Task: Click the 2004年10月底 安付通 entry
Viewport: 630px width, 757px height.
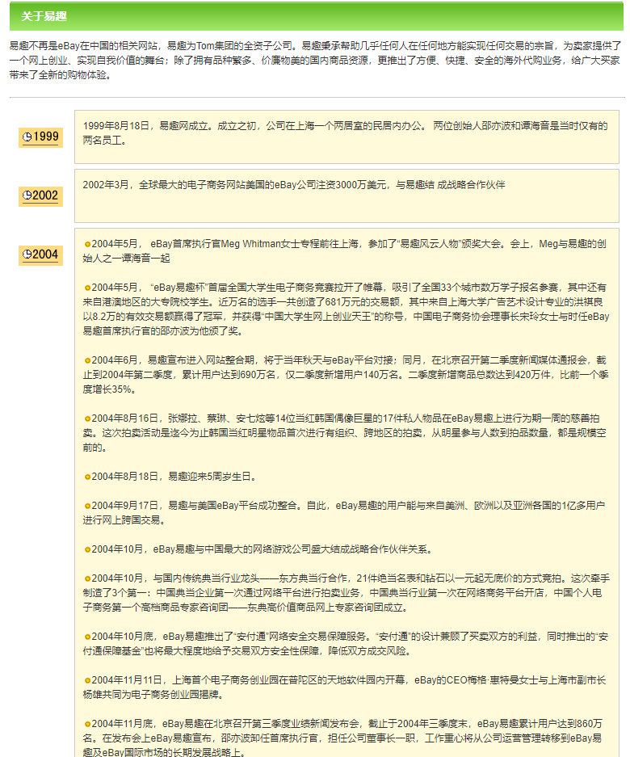Action: [x=346, y=644]
